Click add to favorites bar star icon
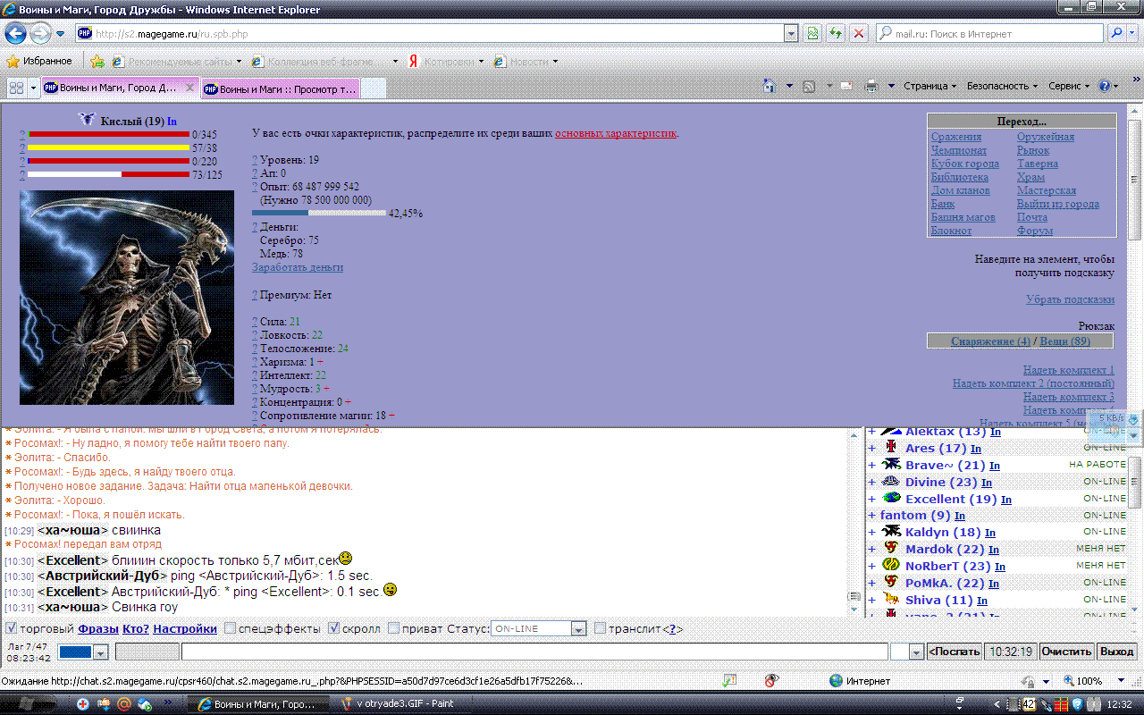The width and height of the screenshot is (1144, 715). [97, 61]
